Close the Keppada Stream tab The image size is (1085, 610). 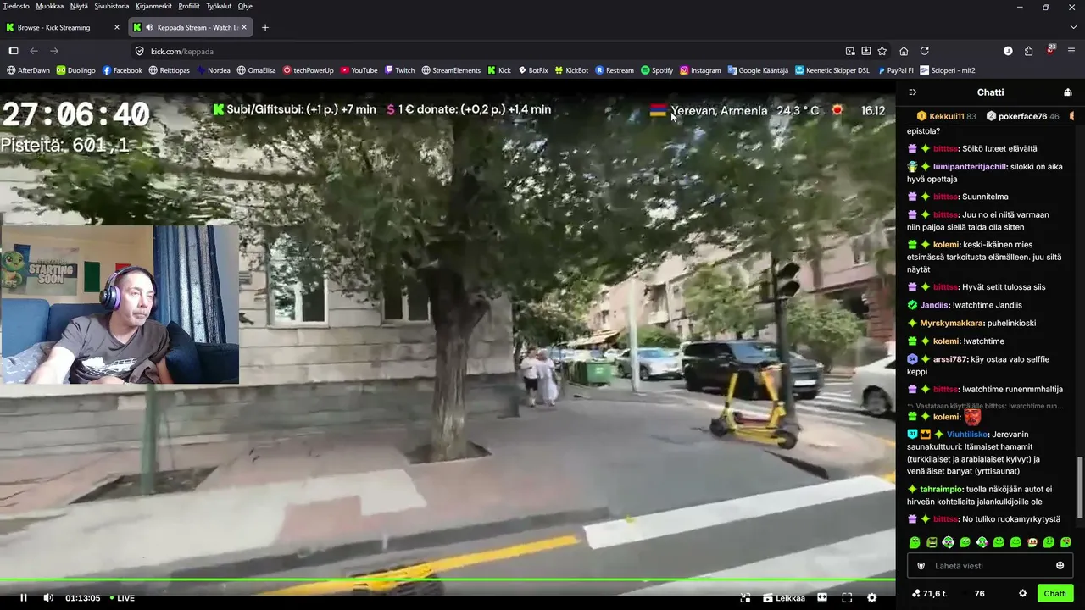pos(244,27)
